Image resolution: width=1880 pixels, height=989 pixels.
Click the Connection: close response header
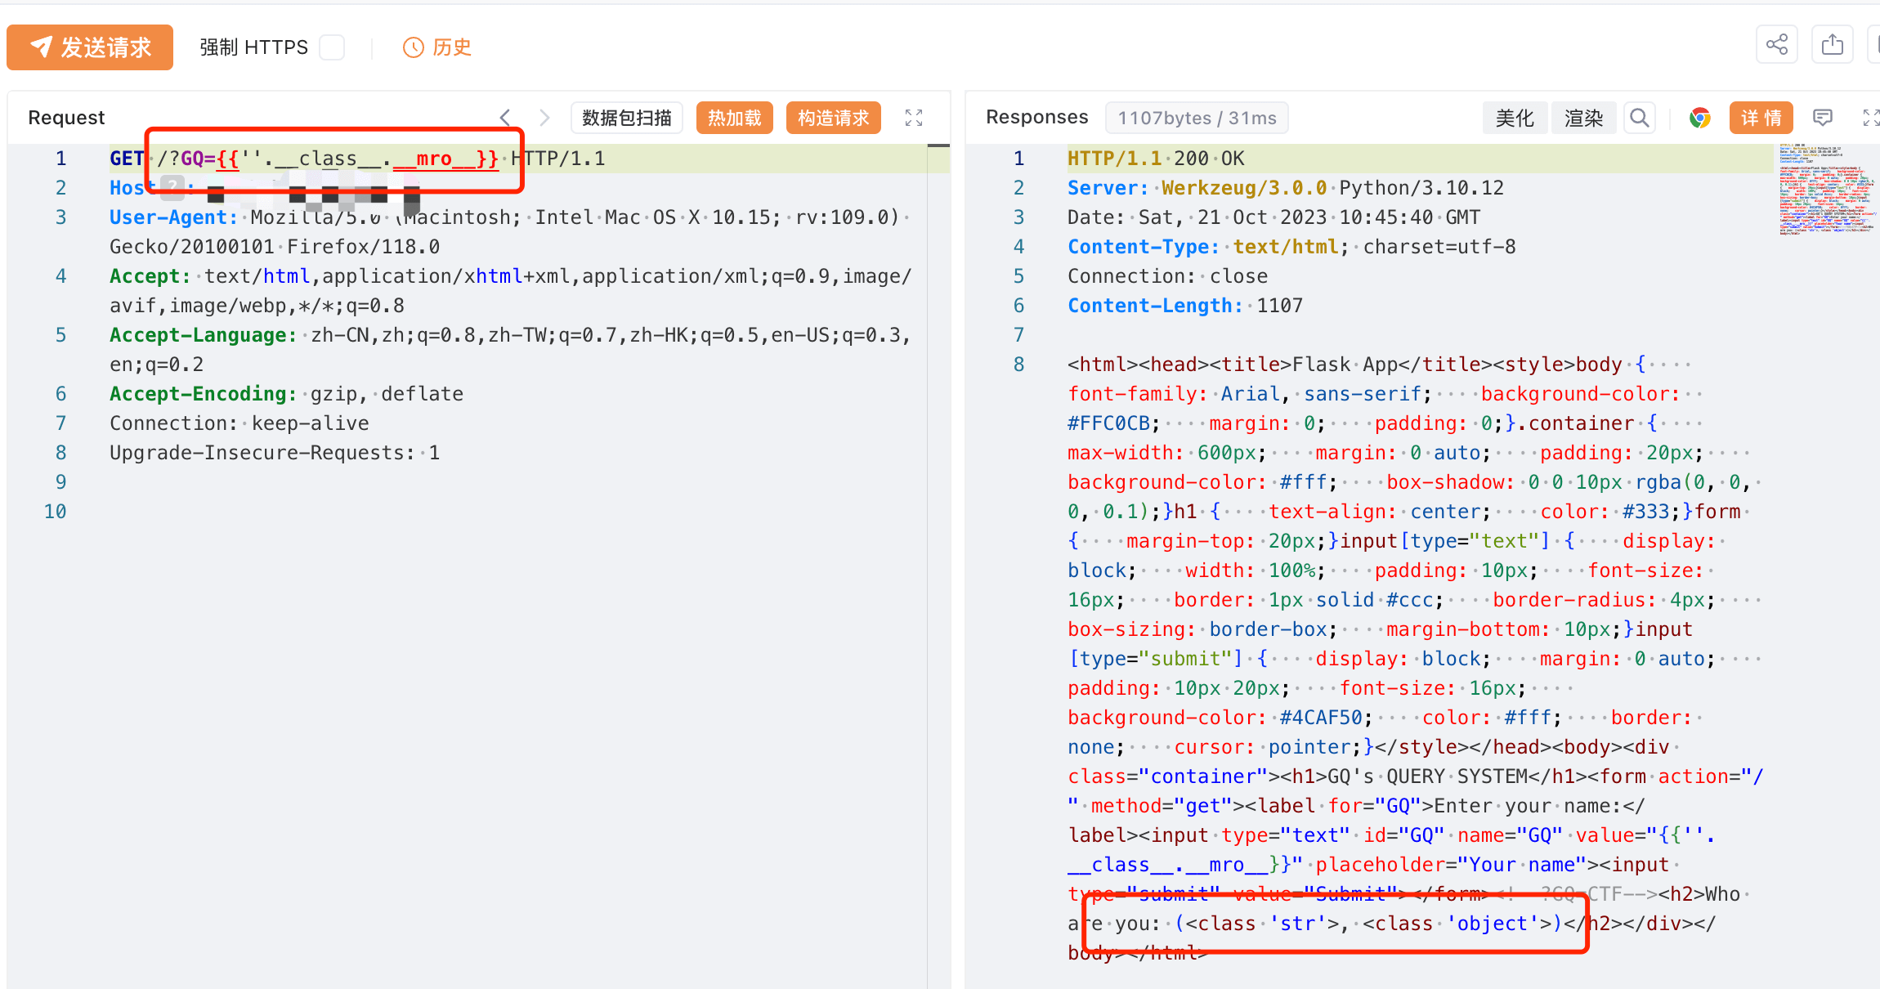pos(1167,276)
